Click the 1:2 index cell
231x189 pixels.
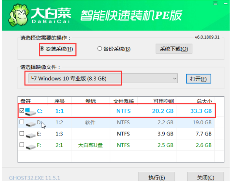point(59,122)
